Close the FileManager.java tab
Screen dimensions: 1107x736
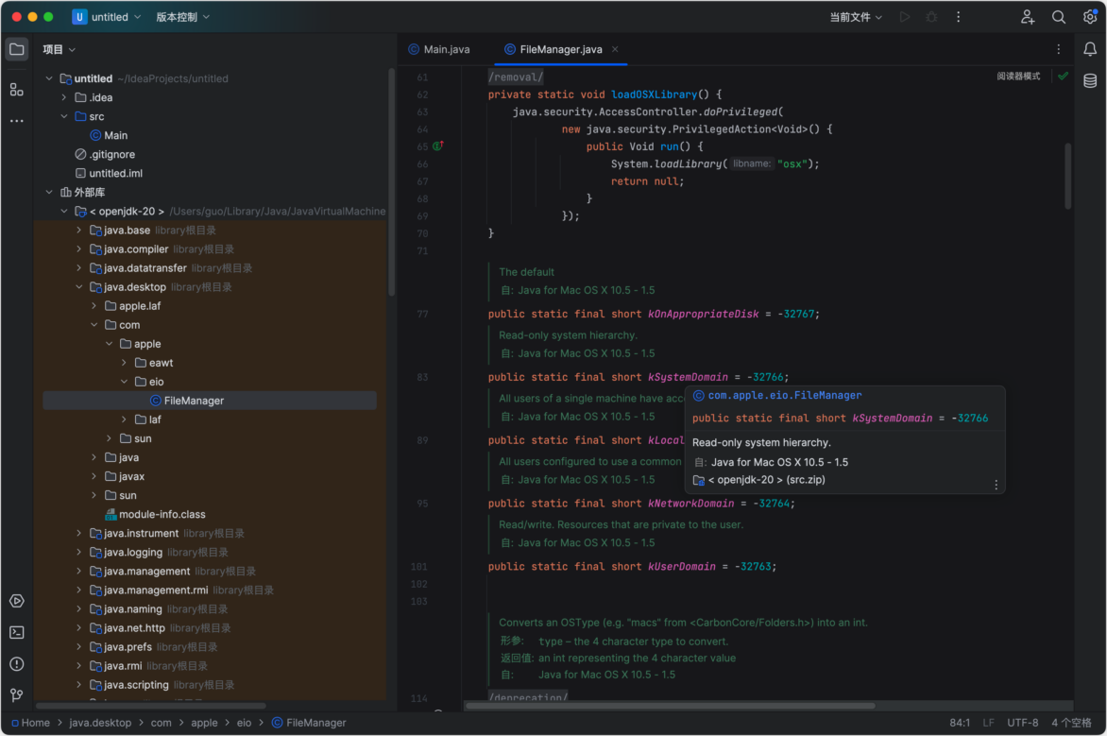615,49
